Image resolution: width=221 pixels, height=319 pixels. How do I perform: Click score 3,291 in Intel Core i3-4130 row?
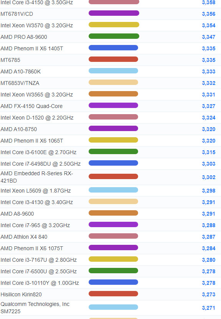click(x=209, y=202)
